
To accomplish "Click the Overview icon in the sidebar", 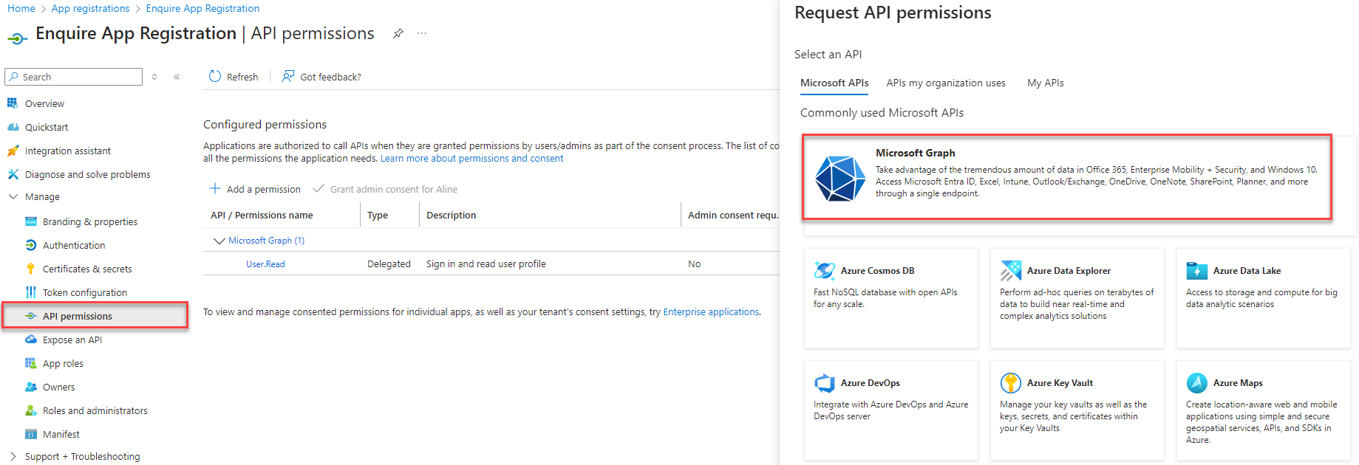I will [x=13, y=103].
